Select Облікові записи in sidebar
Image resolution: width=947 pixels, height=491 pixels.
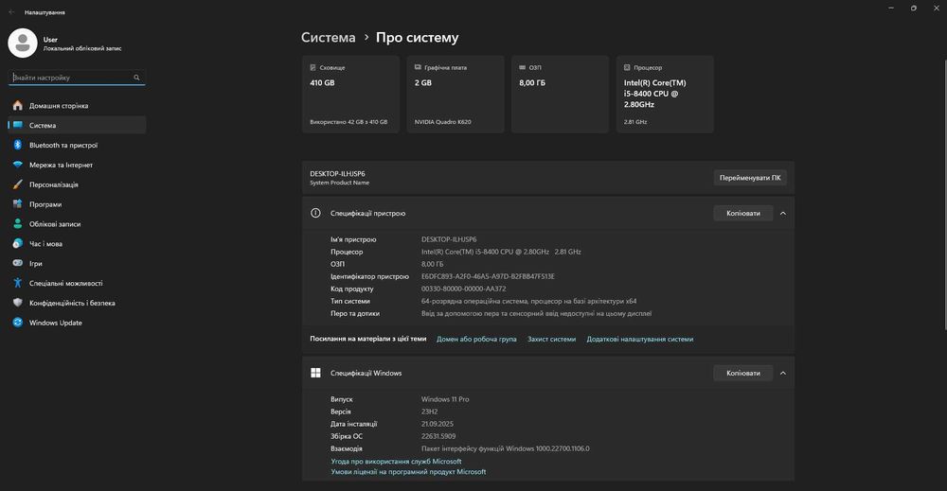point(55,224)
